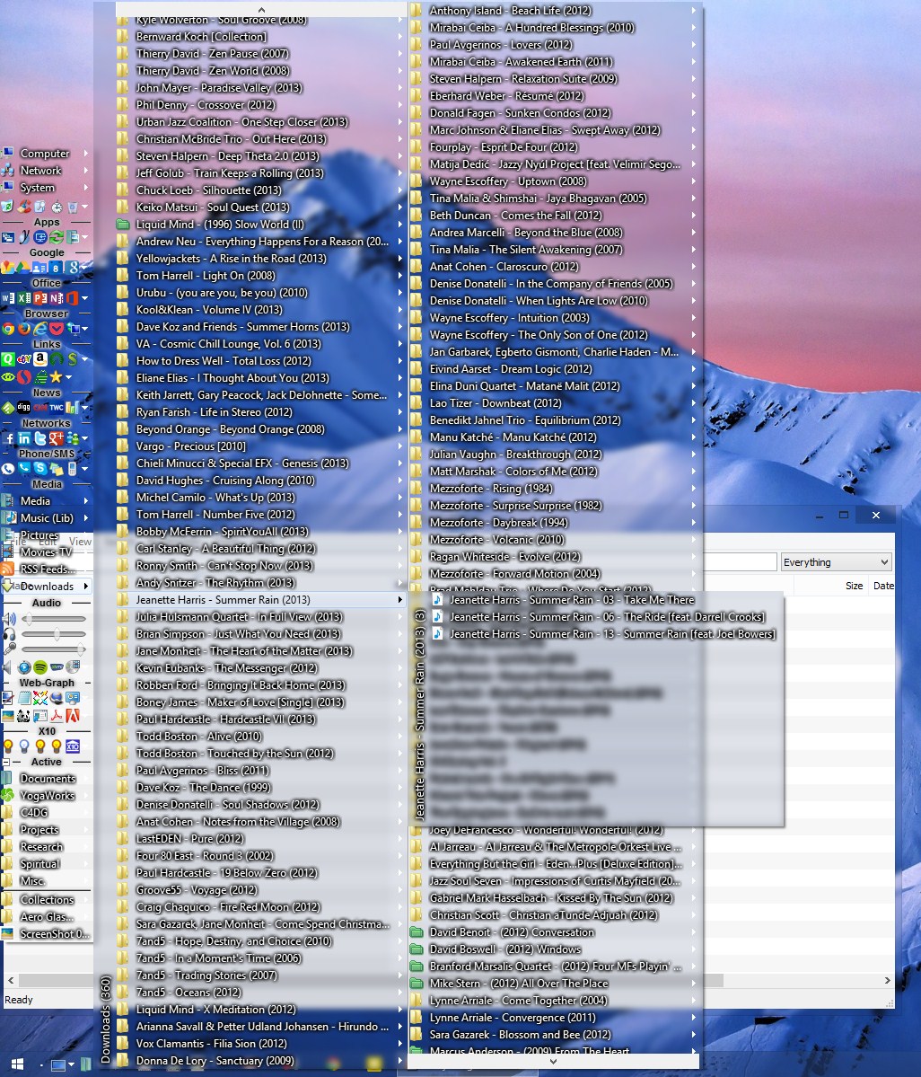This screenshot has height=1077, width=921.
Task: Select track 03 - Take Me There
Action: pyautogui.click(x=571, y=600)
